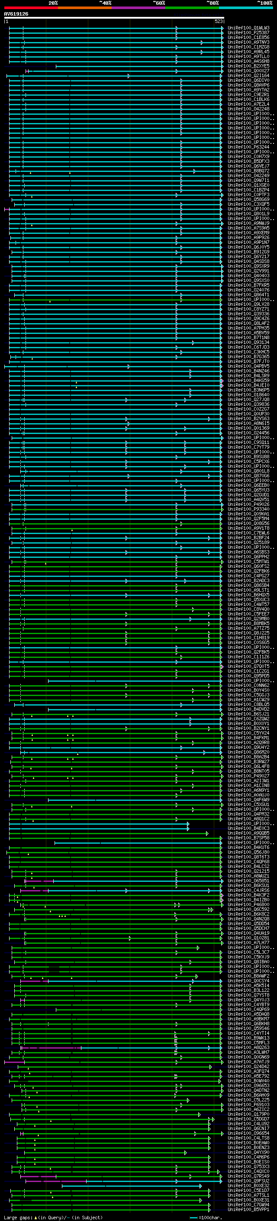This screenshot has width=277, height=1221.
Task: Select the UniRef100_C1BLK6 label
Action: pyautogui.click(x=248, y=99)
